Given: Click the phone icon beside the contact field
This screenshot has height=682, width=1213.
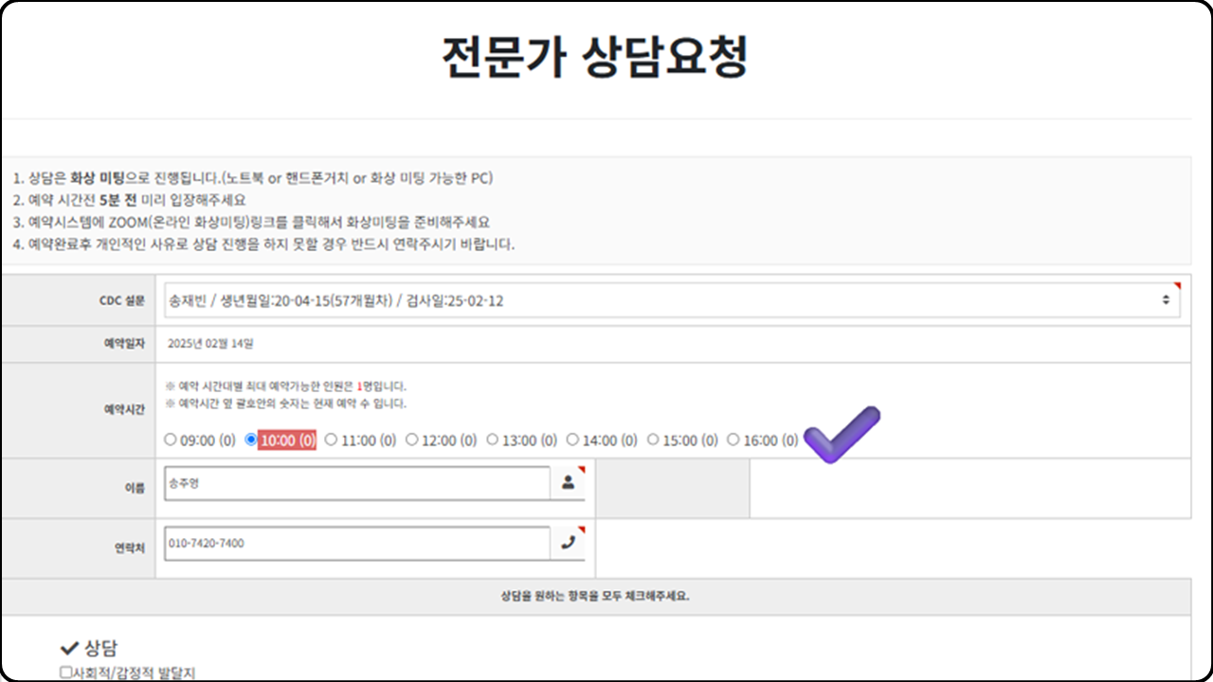Looking at the screenshot, I should point(568,543).
